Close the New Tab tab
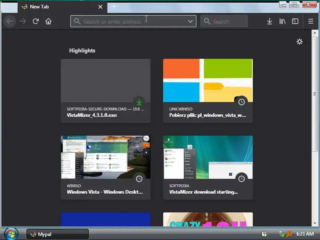Image resolution: width=320 pixels, height=240 pixels. [x=100, y=7]
